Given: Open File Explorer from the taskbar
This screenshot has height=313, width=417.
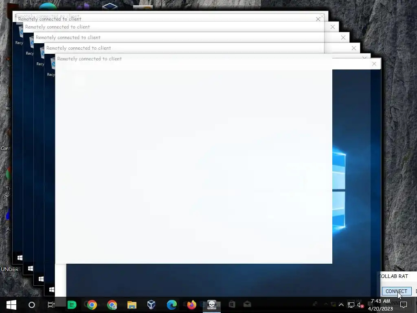Looking at the screenshot, I should point(132,305).
